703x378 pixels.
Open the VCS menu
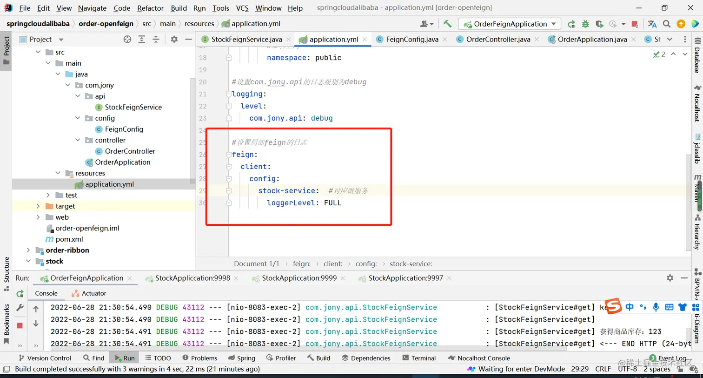pyautogui.click(x=242, y=8)
